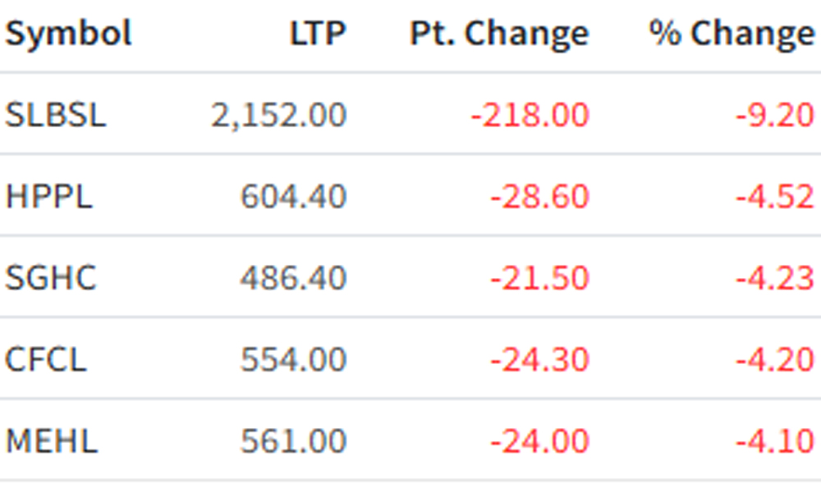Click SGHC's point change -21.50
The width and height of the screenshot is (821, 492).
[x=540, y=278]
